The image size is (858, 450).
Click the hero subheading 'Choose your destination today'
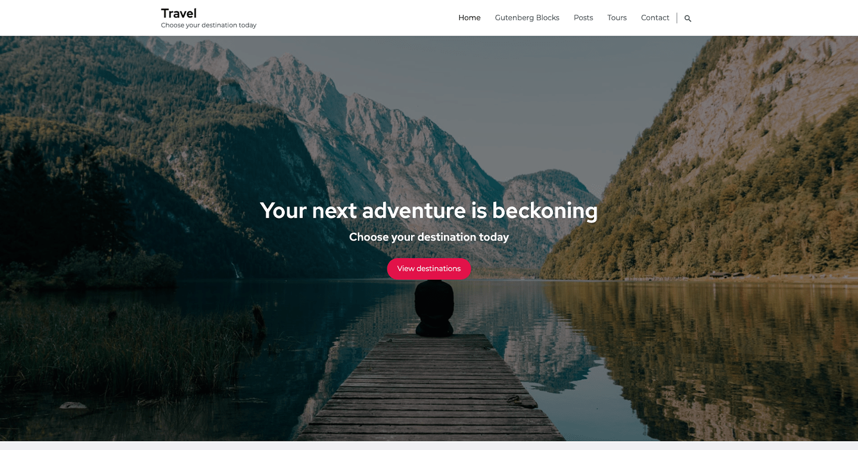pyautogui.click(x=429, y=237)
